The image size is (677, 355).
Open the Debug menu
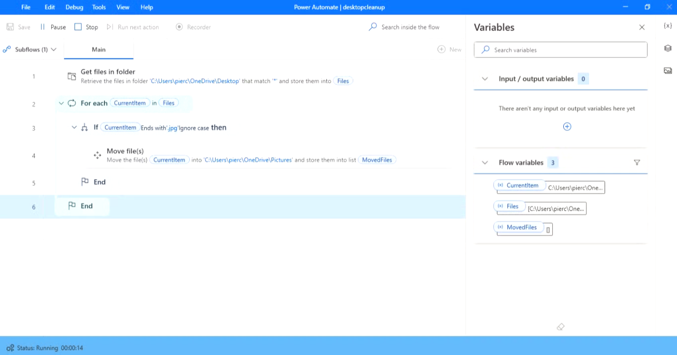coord(74,7)
